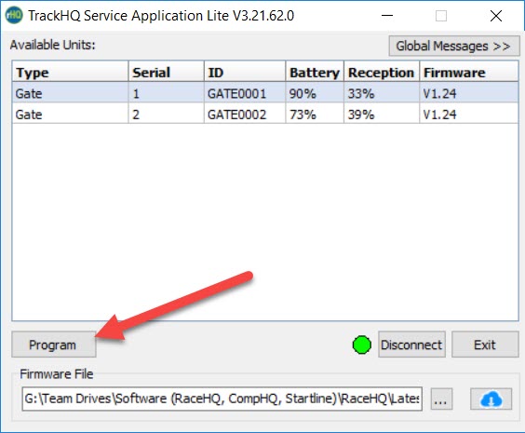Minimize the TrackHQ window

point(387,16)
